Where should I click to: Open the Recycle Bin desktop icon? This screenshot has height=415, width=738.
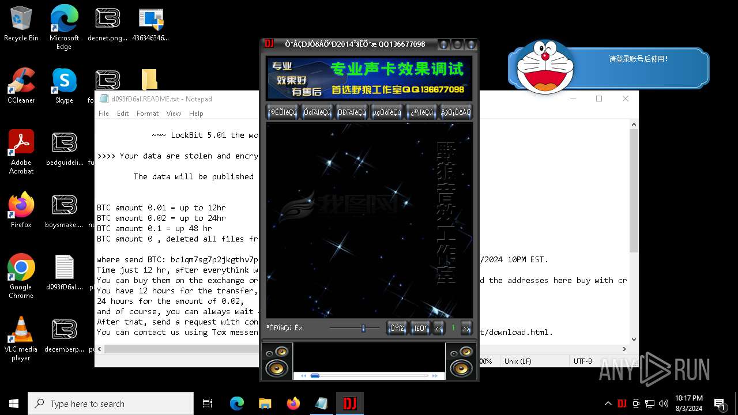point(21,24)
